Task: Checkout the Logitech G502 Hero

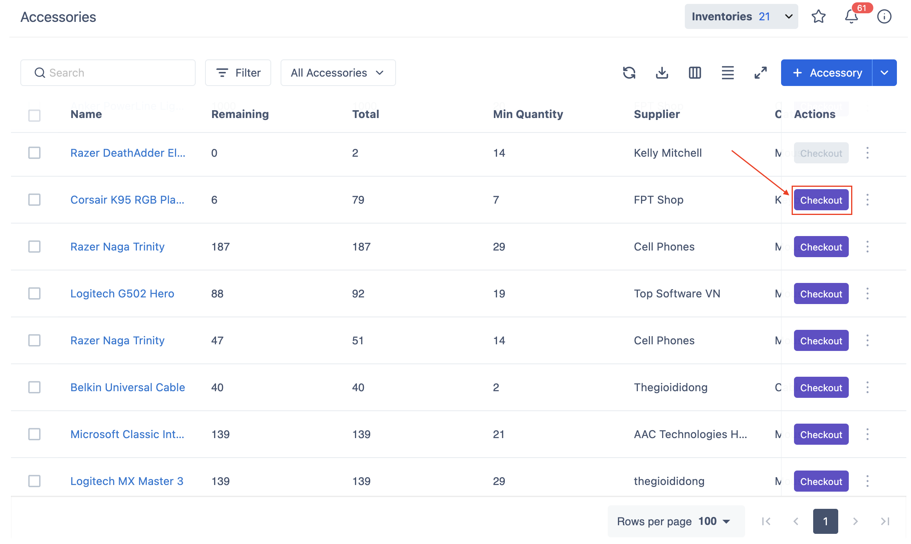Action: tap(821, 294)
